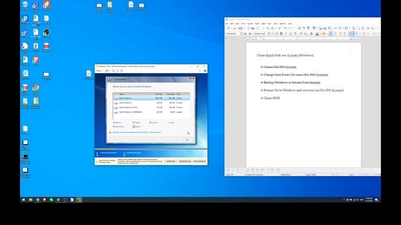Click the "Format Drive Windows and recovery" line
Screen dimensions: 401x225
click(x=303, y=90)
